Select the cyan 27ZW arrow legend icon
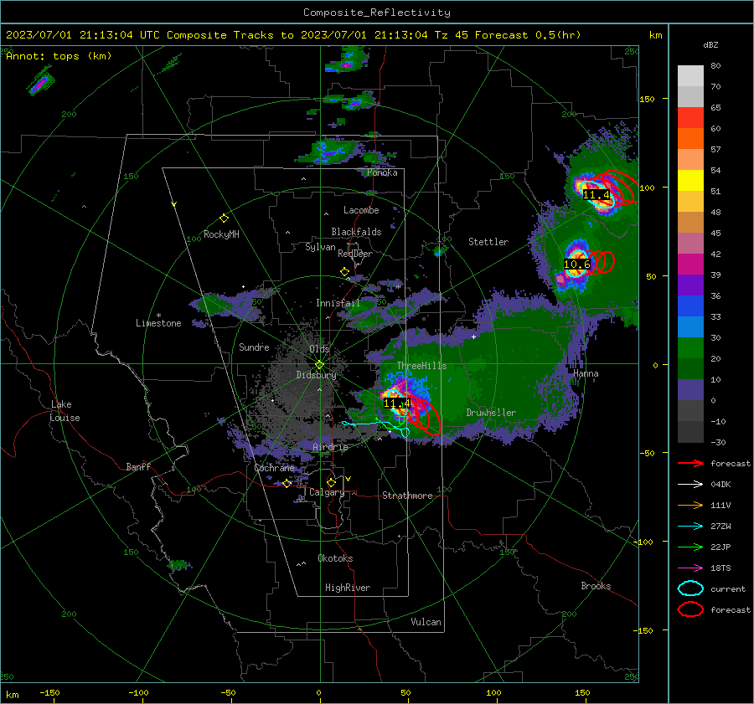 coord(690,527)
